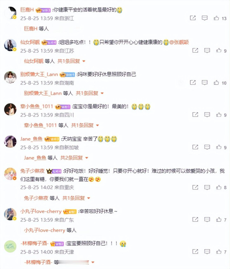Like 章小鱼鱼_1011's comment

tap(219, 115)
